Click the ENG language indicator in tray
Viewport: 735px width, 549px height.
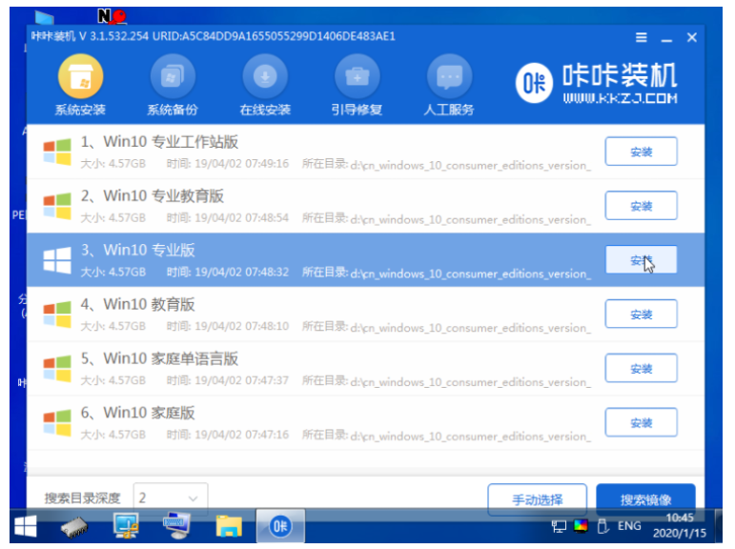[x=629, y=526]
